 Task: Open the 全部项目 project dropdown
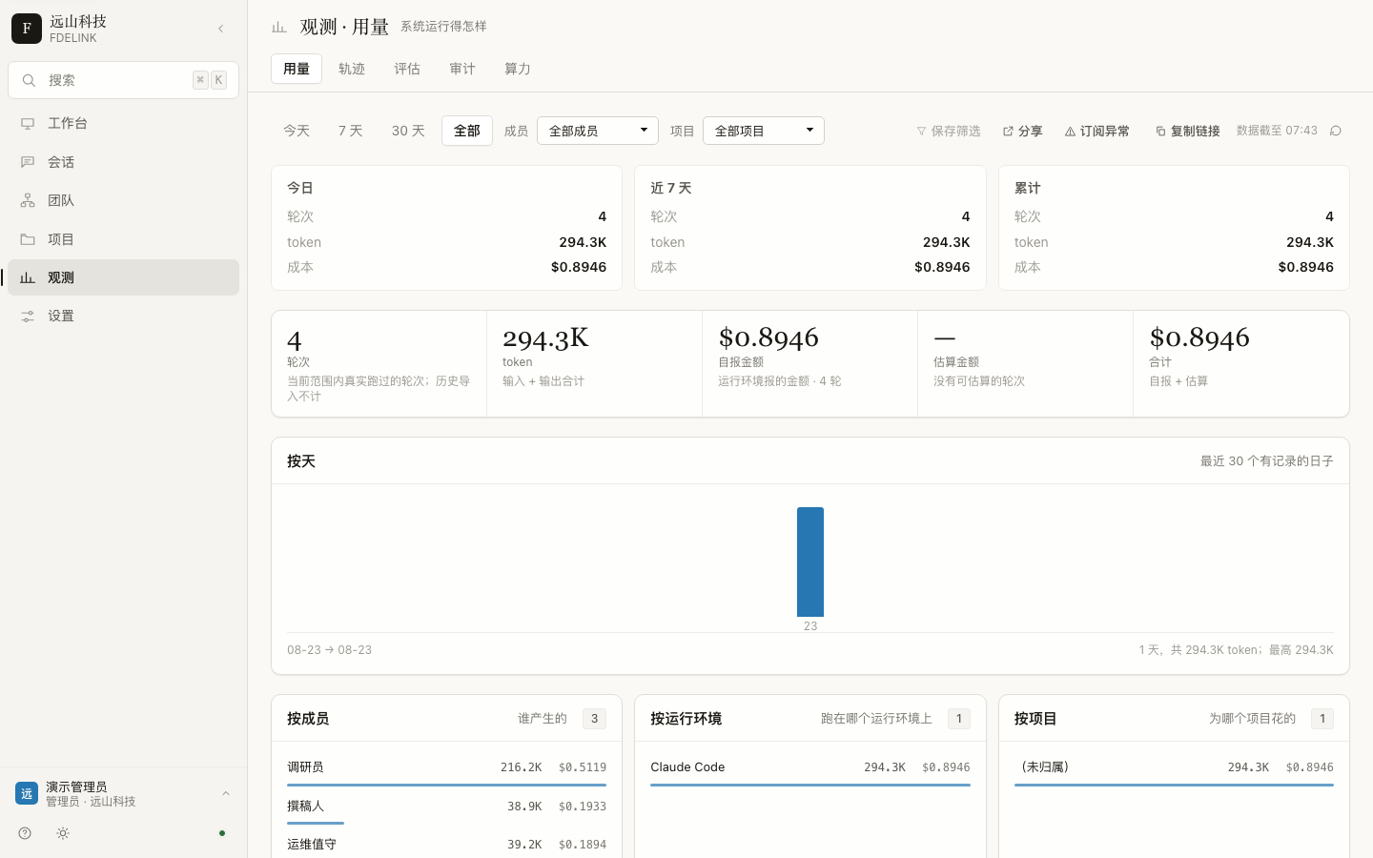(764, 131)
